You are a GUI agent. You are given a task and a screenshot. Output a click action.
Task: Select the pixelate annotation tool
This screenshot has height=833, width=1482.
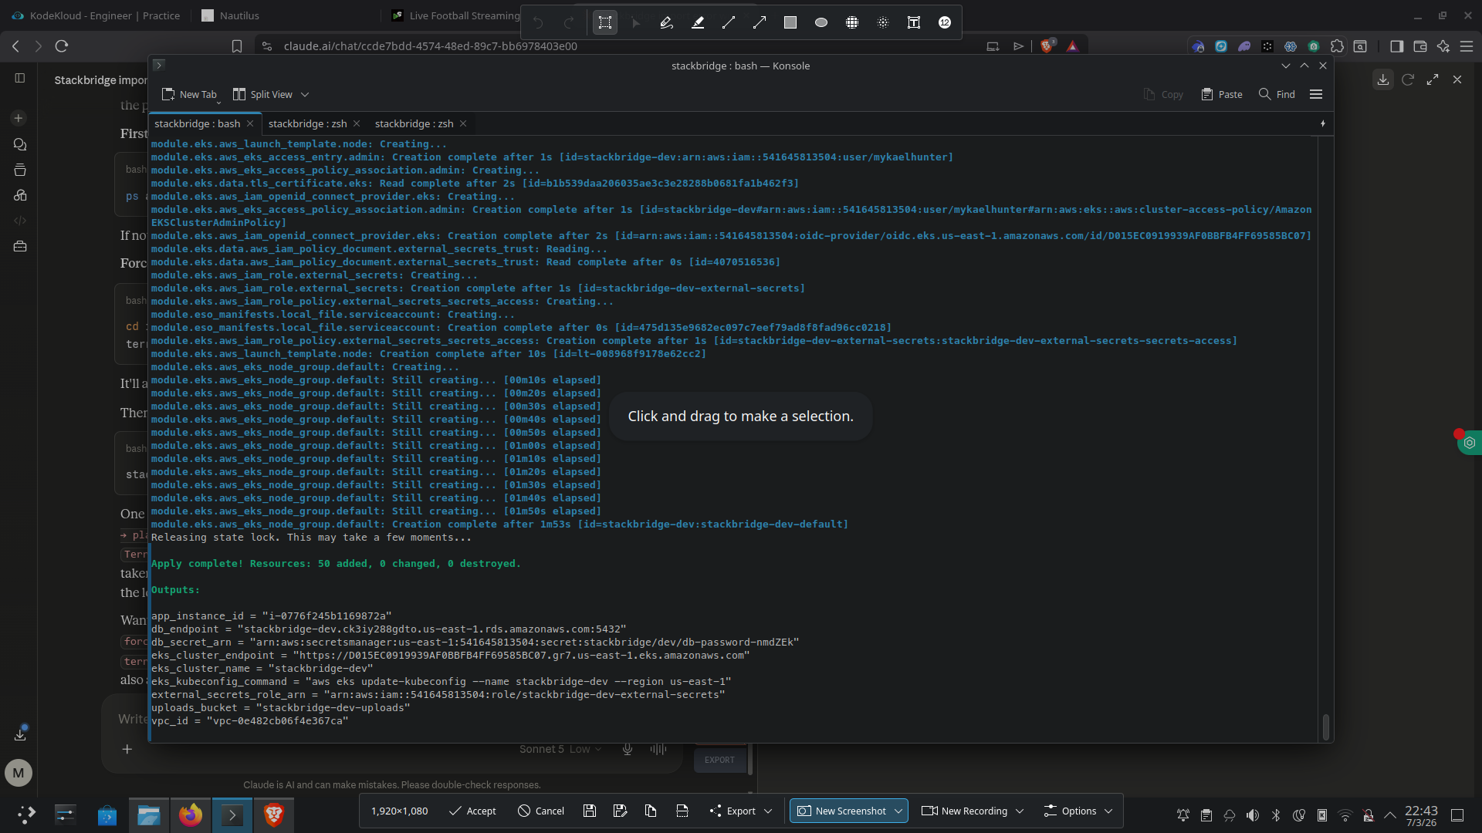pos(852,22)
